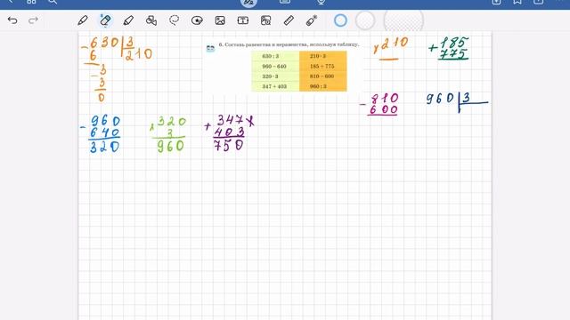The height and width of the screenshot is (320, 570).
Task: Select the Eraser tool
Action: pos(105,20)
